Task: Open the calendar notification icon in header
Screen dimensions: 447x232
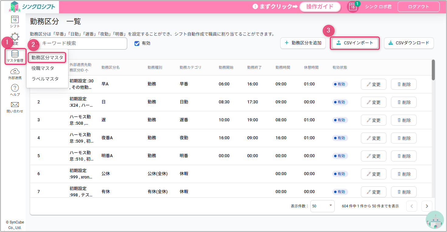Action: [352, 7]
